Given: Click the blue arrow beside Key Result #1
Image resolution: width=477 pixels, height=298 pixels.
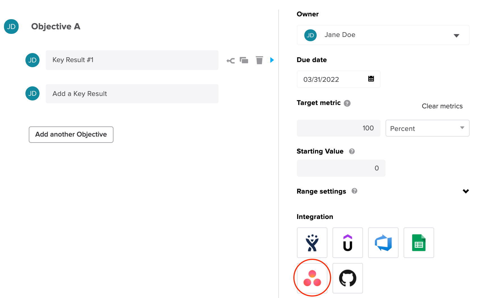Looking at the screenshot, I should tap(272, 60).
